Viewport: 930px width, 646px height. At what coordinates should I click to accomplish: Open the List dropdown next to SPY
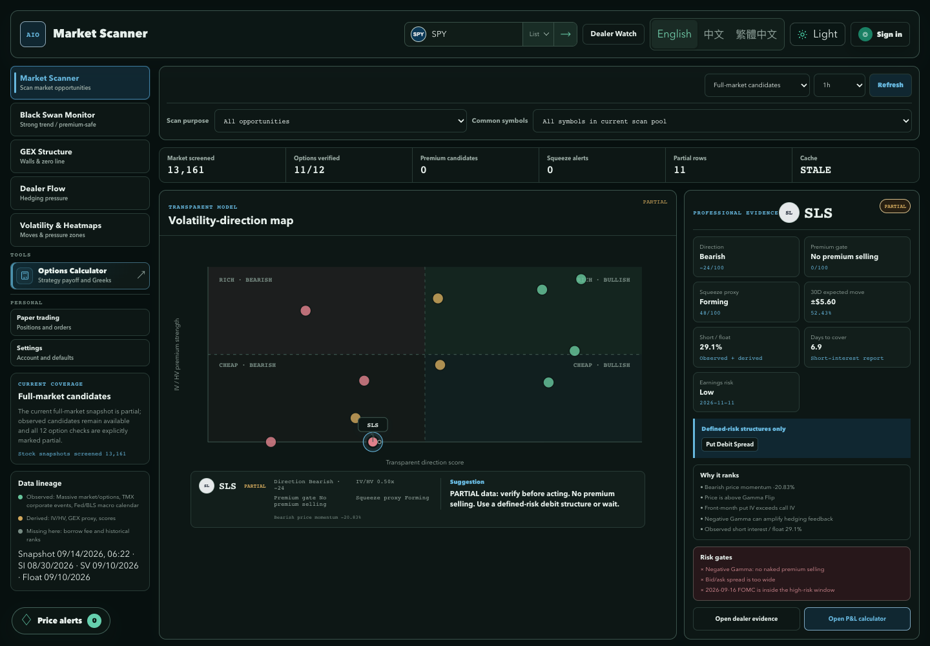(x=539, y=34)
